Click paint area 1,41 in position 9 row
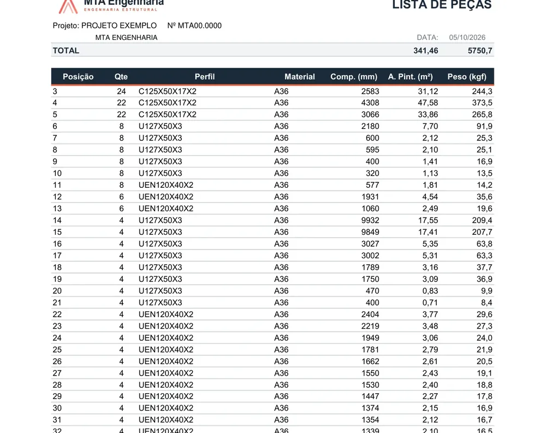Screen dimensions: 546x433 430,162
